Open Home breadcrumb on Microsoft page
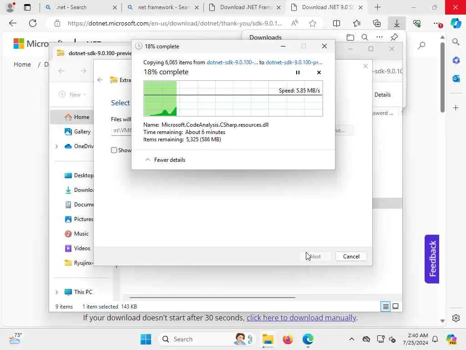This screenshot has width=466, height=350. pos(22,64)
